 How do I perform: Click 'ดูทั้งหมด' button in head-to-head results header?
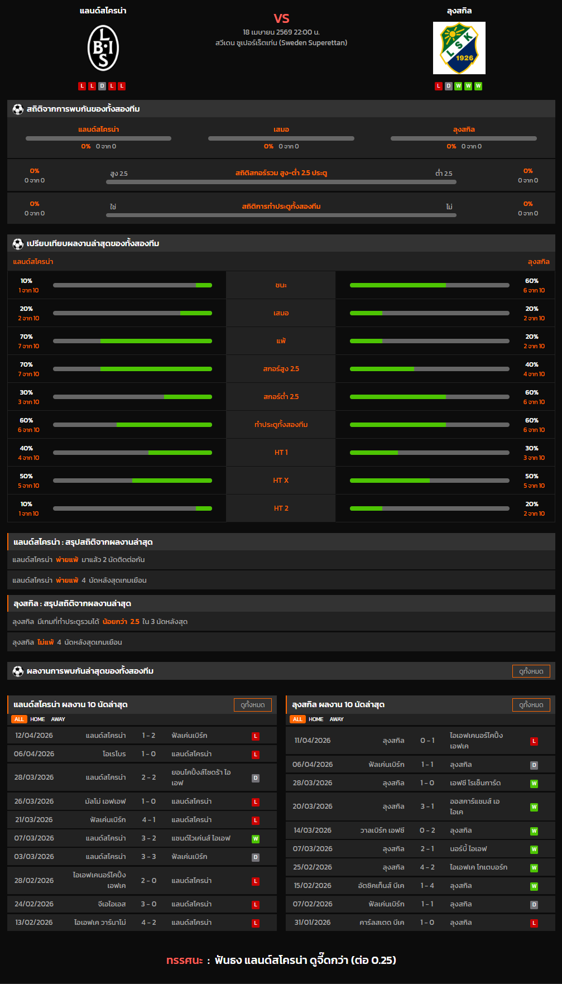(531, 671)
